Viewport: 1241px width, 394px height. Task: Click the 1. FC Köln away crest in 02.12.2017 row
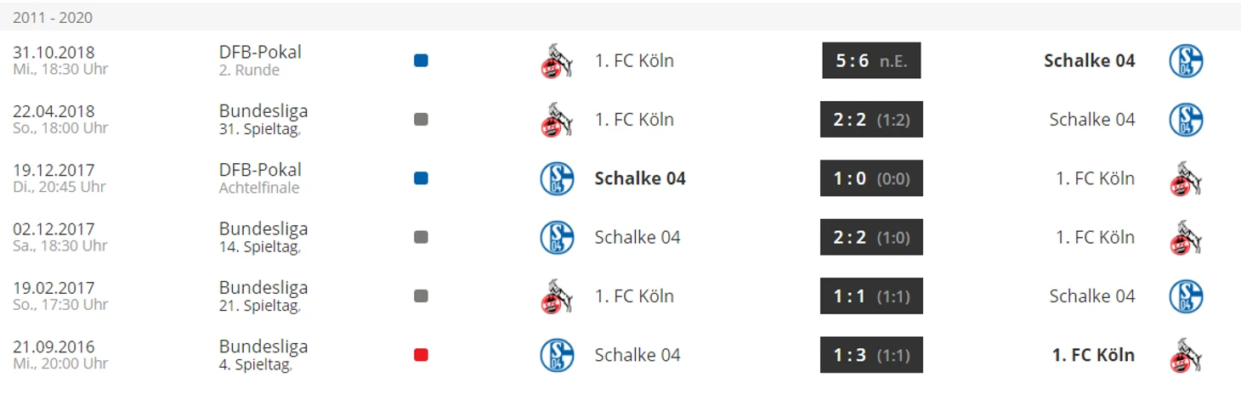[1185, 237]
